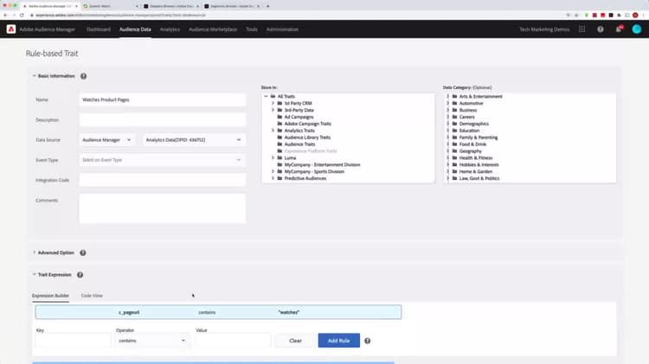
Task: Click the Add Rule button
Action: (339, 341)
